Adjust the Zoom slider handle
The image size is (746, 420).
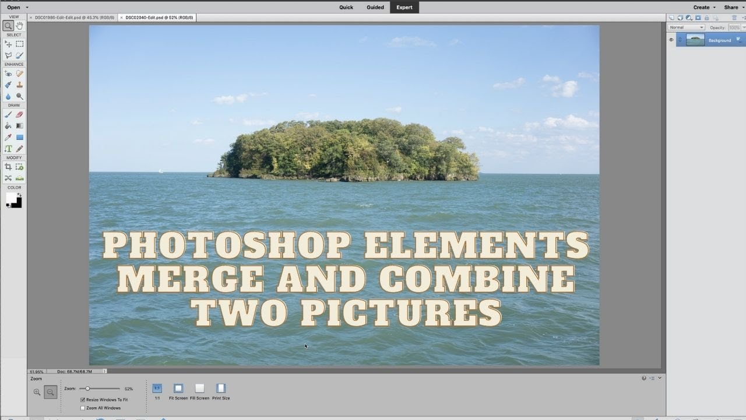point(87,388)
